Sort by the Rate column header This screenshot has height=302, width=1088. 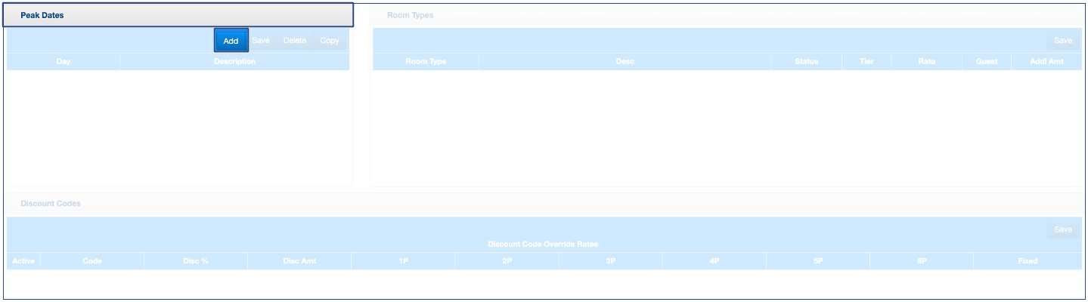tap(926, 62)
